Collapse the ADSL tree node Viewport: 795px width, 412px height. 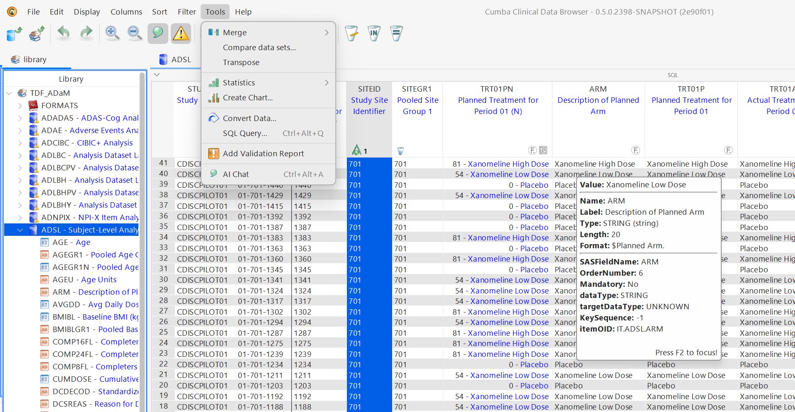pyautogui.click(x=20, y=230)
